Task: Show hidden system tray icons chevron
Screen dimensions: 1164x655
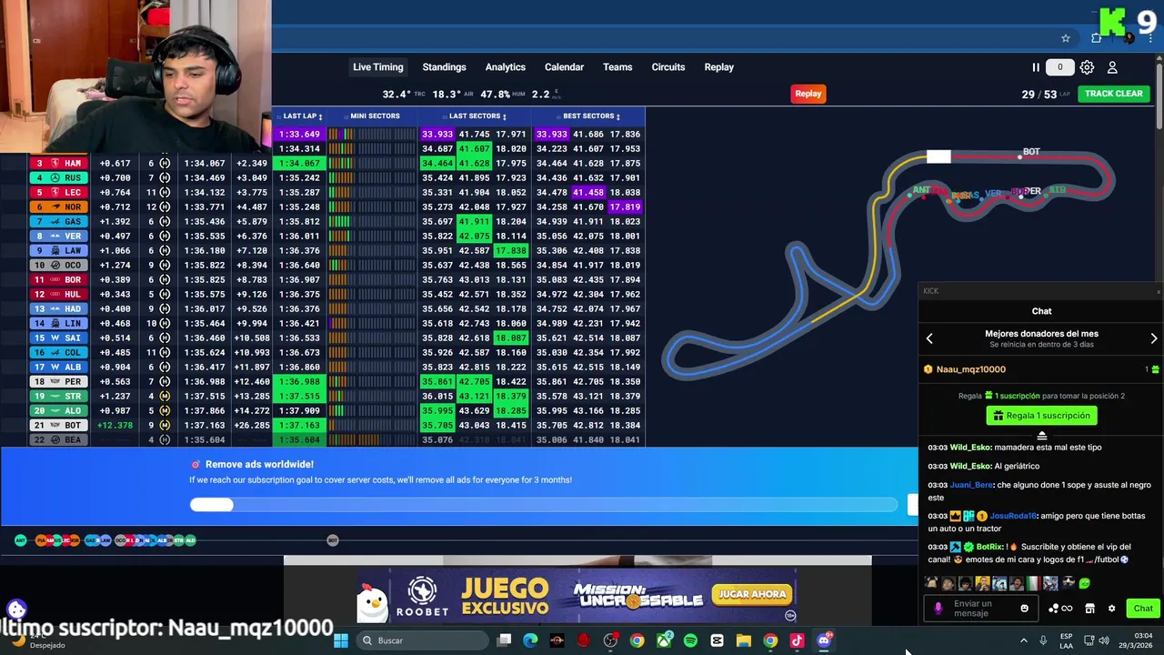Action: pos(1023,640)
